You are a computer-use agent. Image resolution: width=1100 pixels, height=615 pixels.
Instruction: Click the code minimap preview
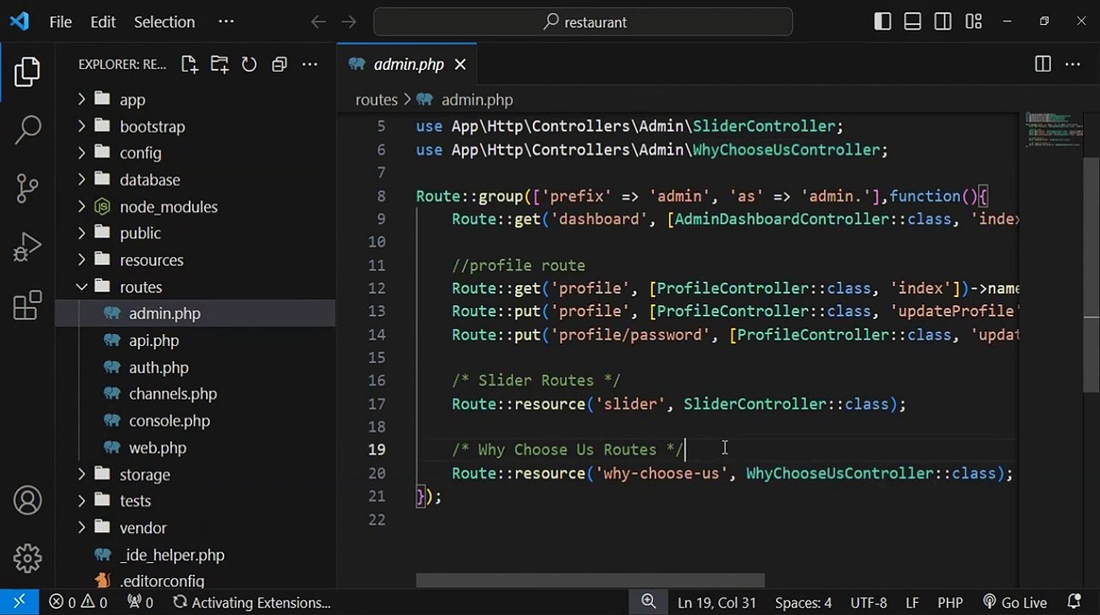point(1053,130)
